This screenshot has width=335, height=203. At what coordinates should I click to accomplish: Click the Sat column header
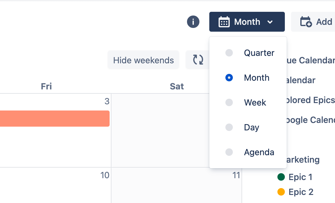177,87
